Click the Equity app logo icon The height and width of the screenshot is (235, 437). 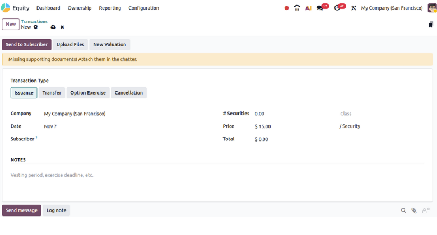(x=6, y=8)
